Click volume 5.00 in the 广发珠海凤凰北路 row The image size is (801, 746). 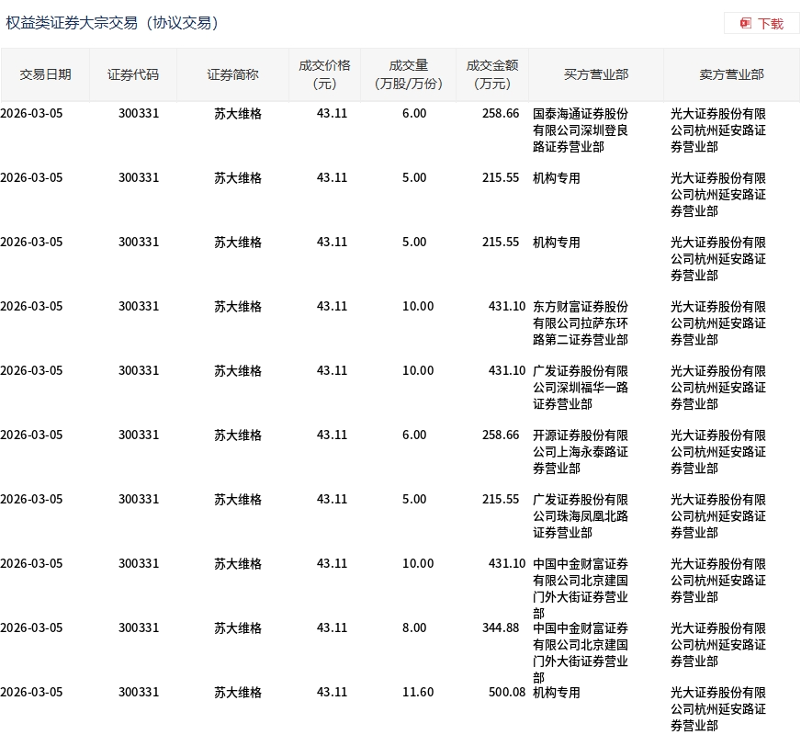pos(414,499)
